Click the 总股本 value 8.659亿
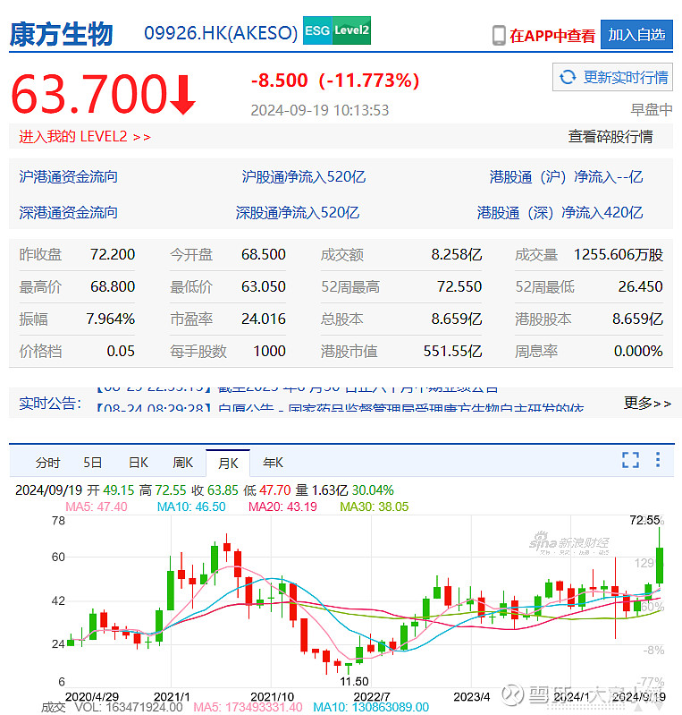 pyautogui.click(x=457, y=319)
